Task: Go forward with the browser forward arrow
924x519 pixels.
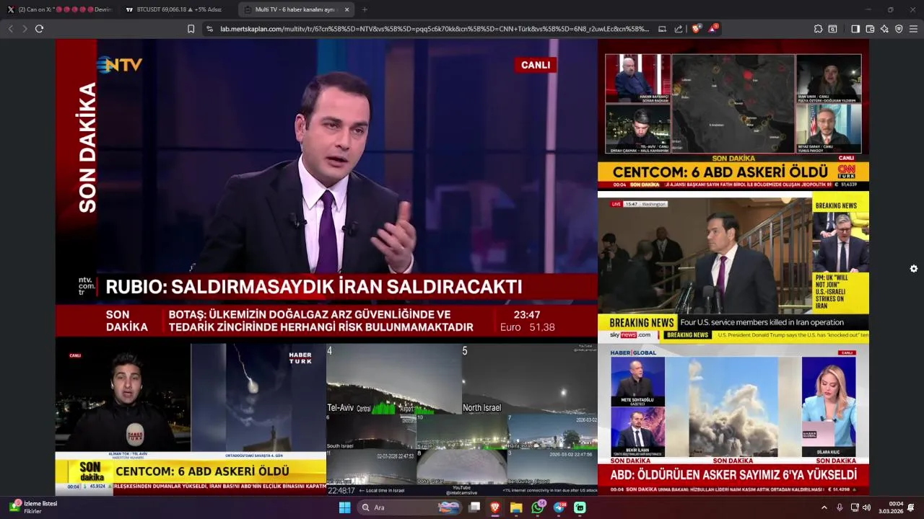Action: [25, 29]
